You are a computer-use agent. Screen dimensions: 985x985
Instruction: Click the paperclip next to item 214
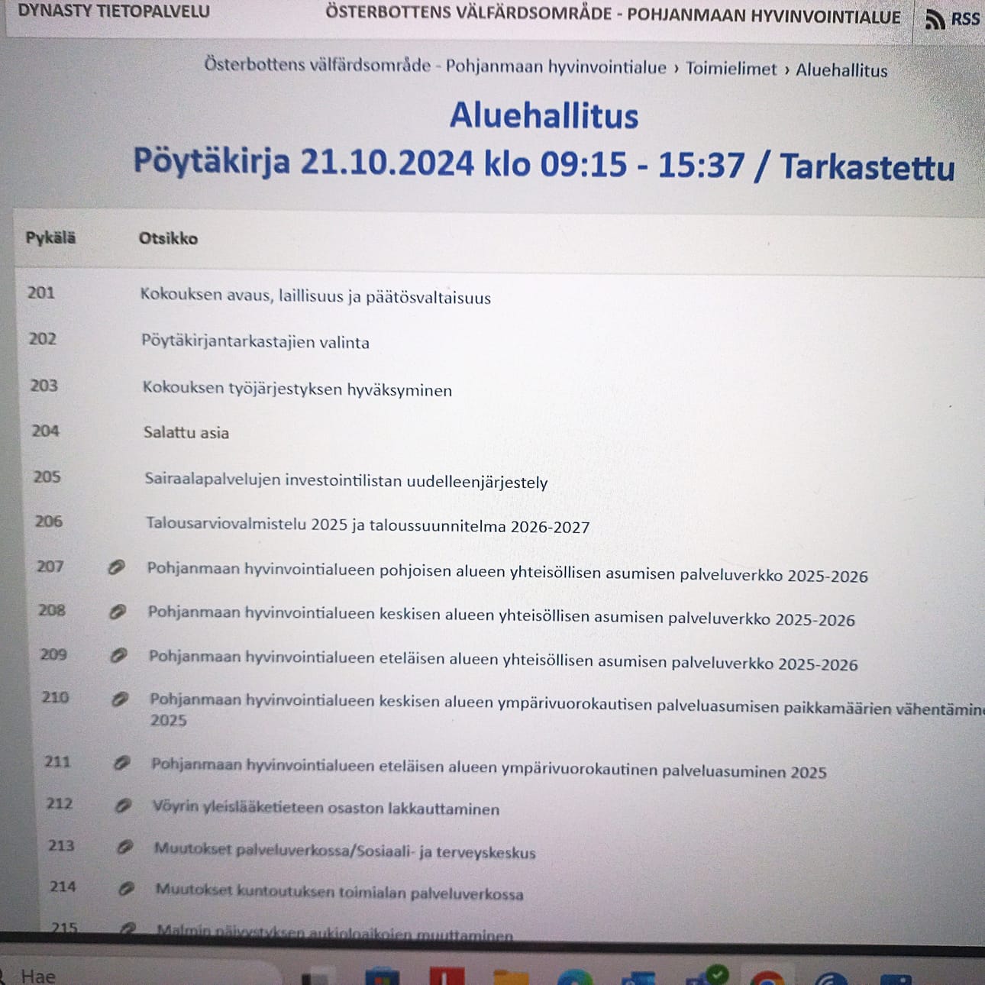[124, 889]
